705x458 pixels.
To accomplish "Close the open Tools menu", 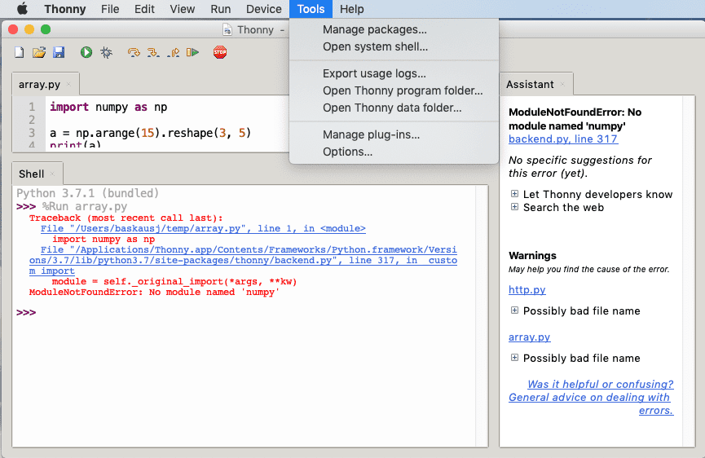I will (x=311, y=9).
